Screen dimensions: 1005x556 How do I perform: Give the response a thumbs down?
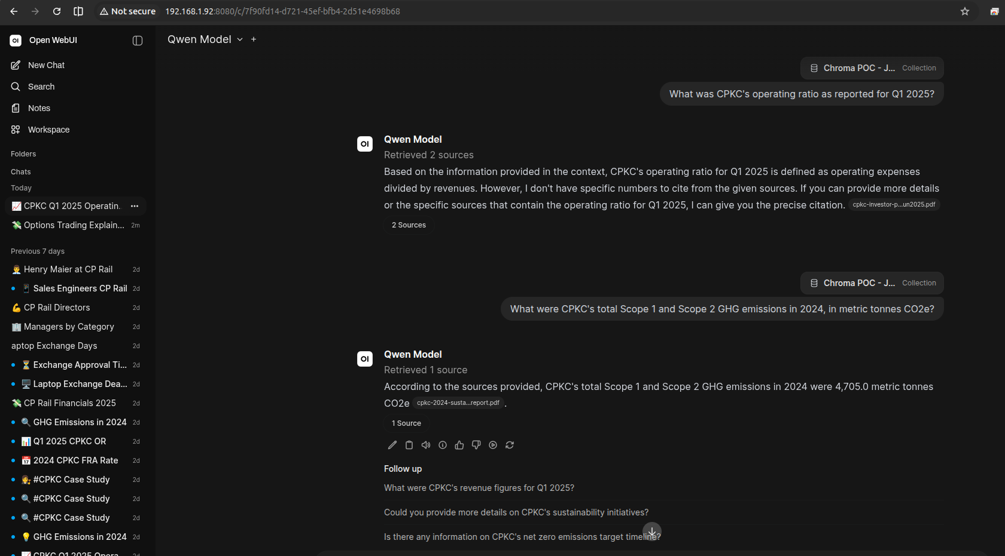coord(476,445)
